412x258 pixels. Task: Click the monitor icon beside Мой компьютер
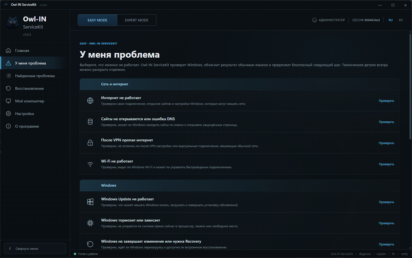pos(9,101)
